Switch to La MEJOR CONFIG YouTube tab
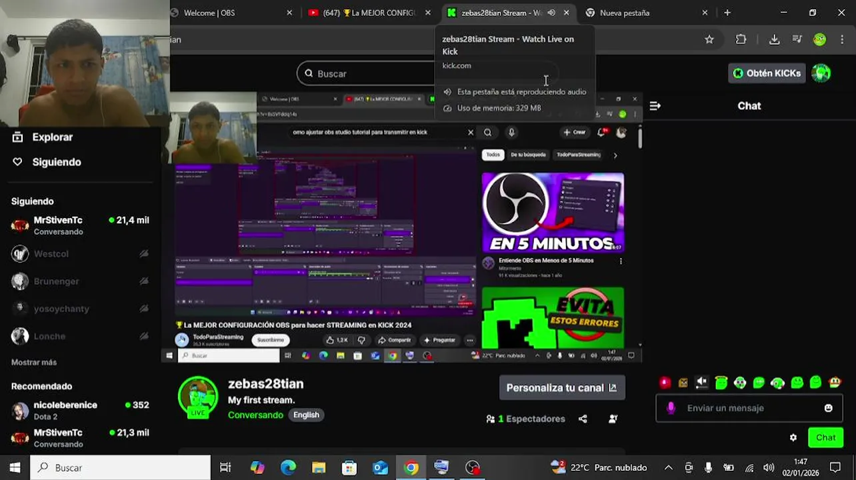The height and width of the screenshot is (480, 856). (x=369, y=13)
